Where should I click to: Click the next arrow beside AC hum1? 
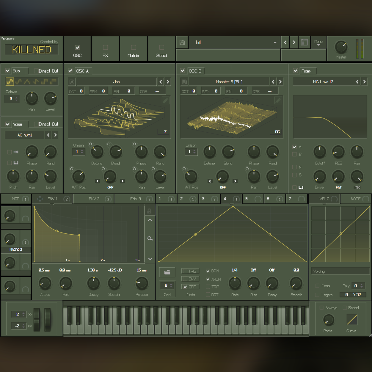[55, 135]
